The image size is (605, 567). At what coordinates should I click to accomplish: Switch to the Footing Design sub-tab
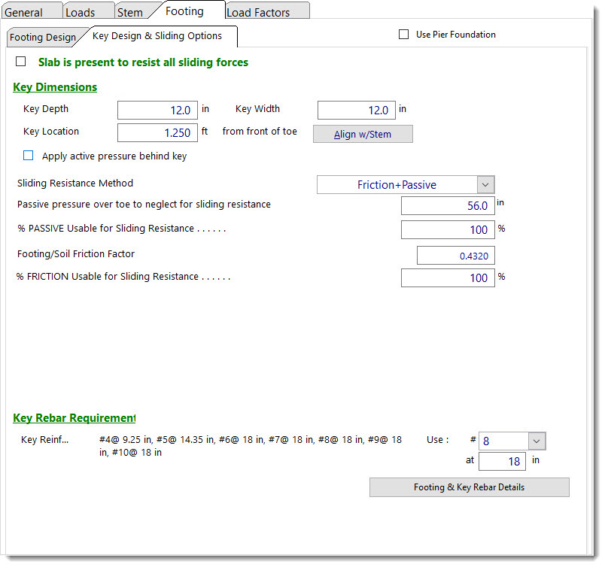coord(43,38)
